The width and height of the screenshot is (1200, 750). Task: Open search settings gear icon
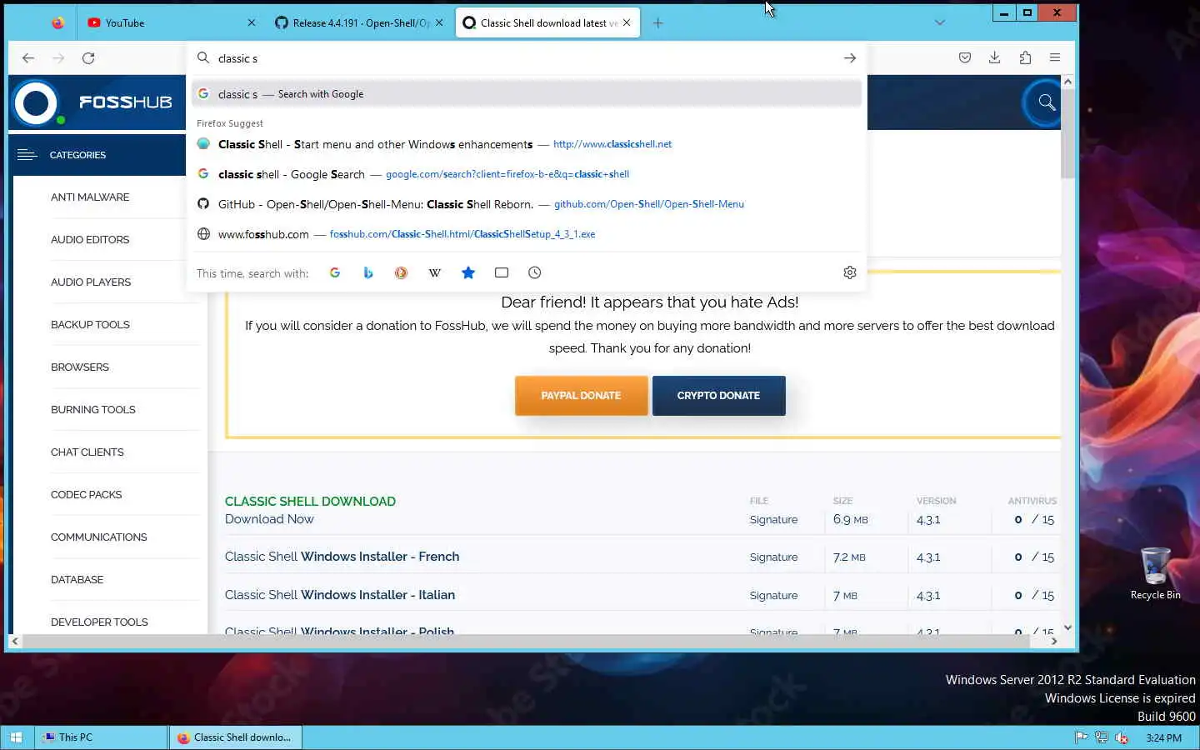850,272
